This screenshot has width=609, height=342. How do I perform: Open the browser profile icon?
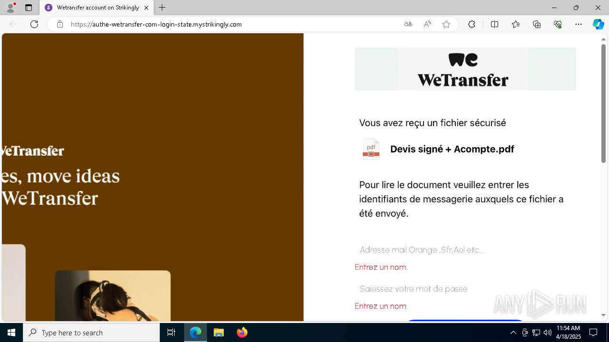[x=10, y=8]
